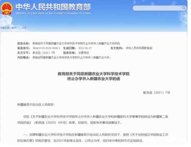Click the Ministry of Education English subtitle
Screen dimensions: 191x147
pos(53,13)
